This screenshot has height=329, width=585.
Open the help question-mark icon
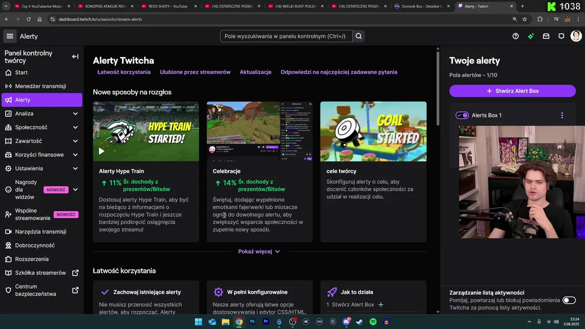point(516,36)
